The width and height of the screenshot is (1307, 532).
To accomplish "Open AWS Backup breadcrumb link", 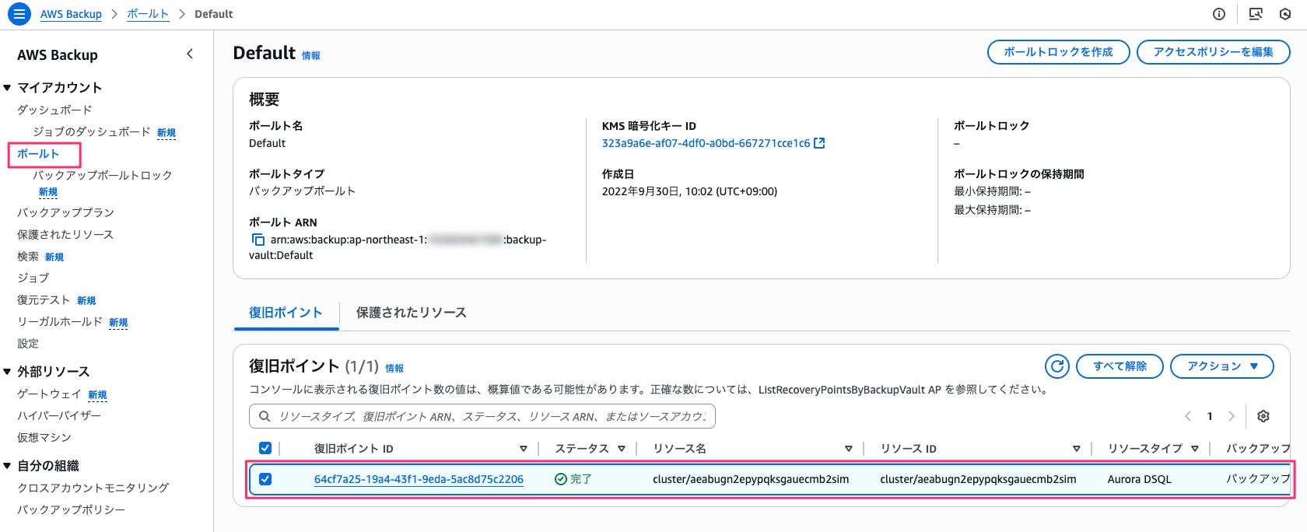I will (71, 14).
